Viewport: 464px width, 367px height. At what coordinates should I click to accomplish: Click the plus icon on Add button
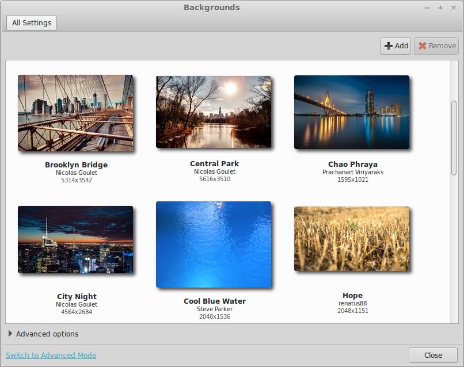(x=389, y=46)
